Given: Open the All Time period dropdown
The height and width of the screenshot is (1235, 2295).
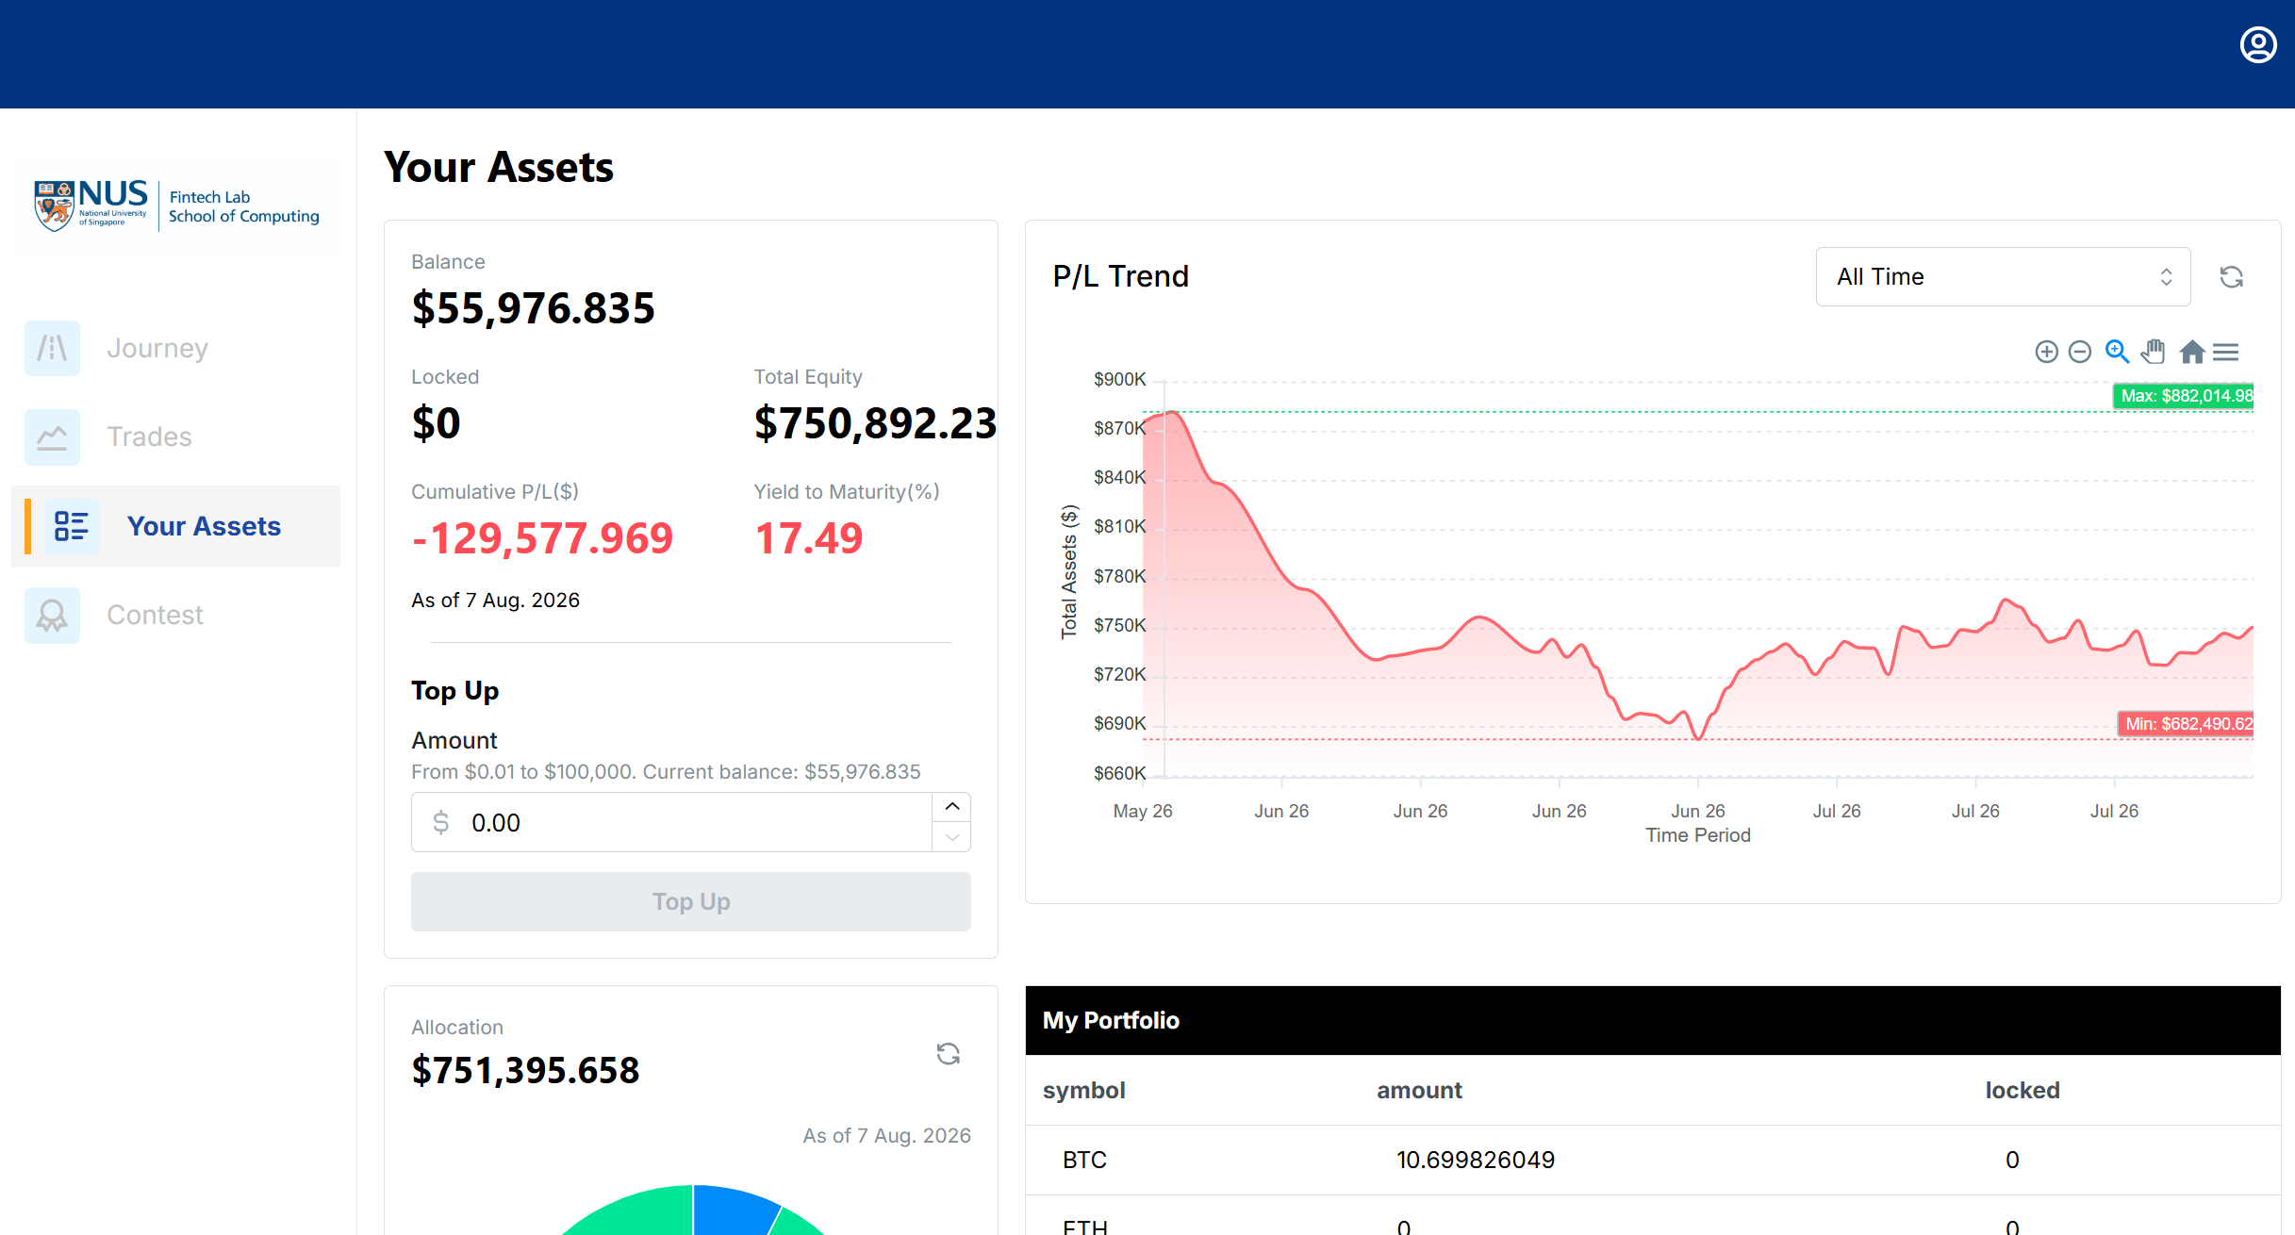Looking at the screenshot, I should tap(2003, 277).
